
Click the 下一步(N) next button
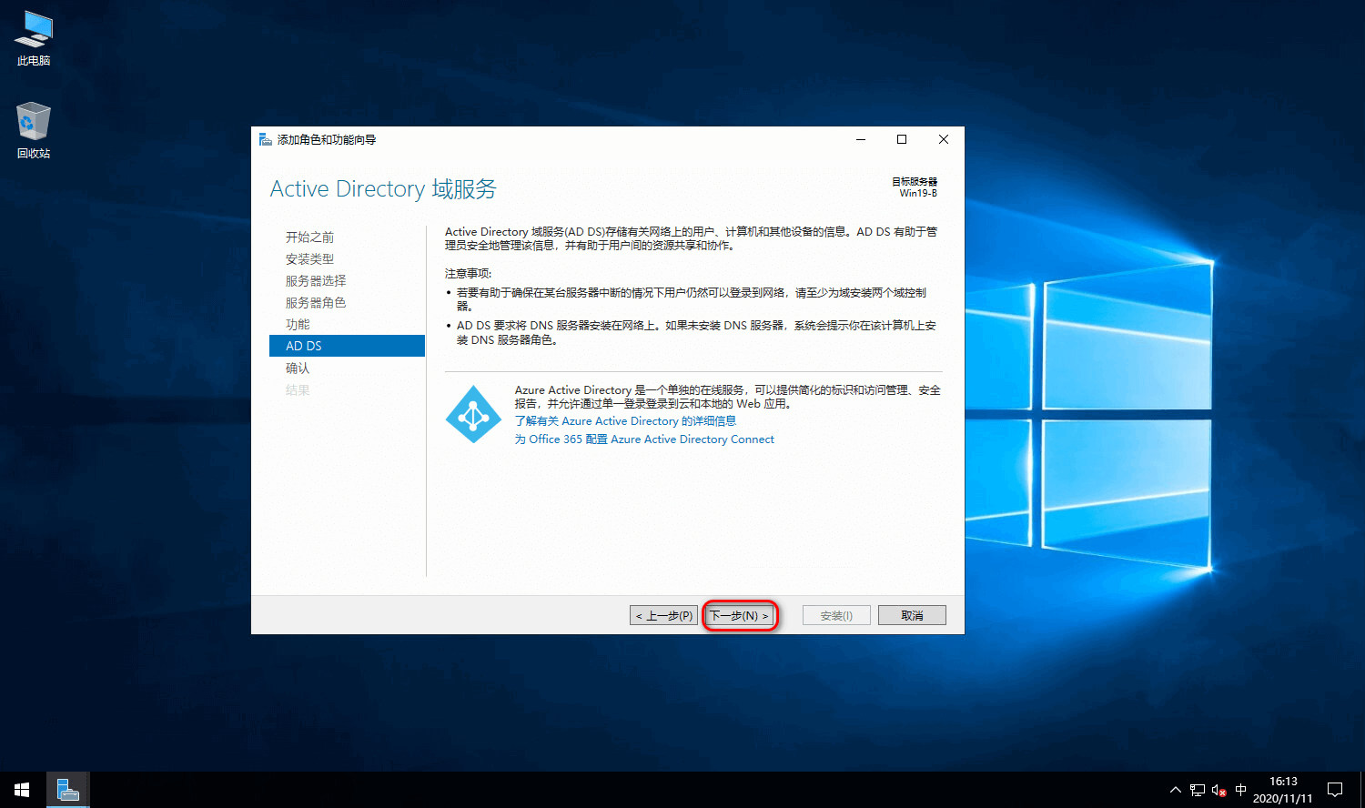(x=740, y=615)
